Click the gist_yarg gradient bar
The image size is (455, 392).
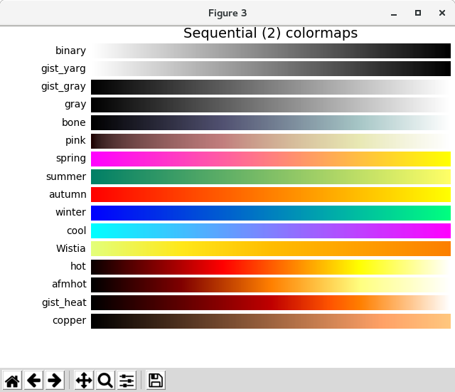click(x=271, y=69)
